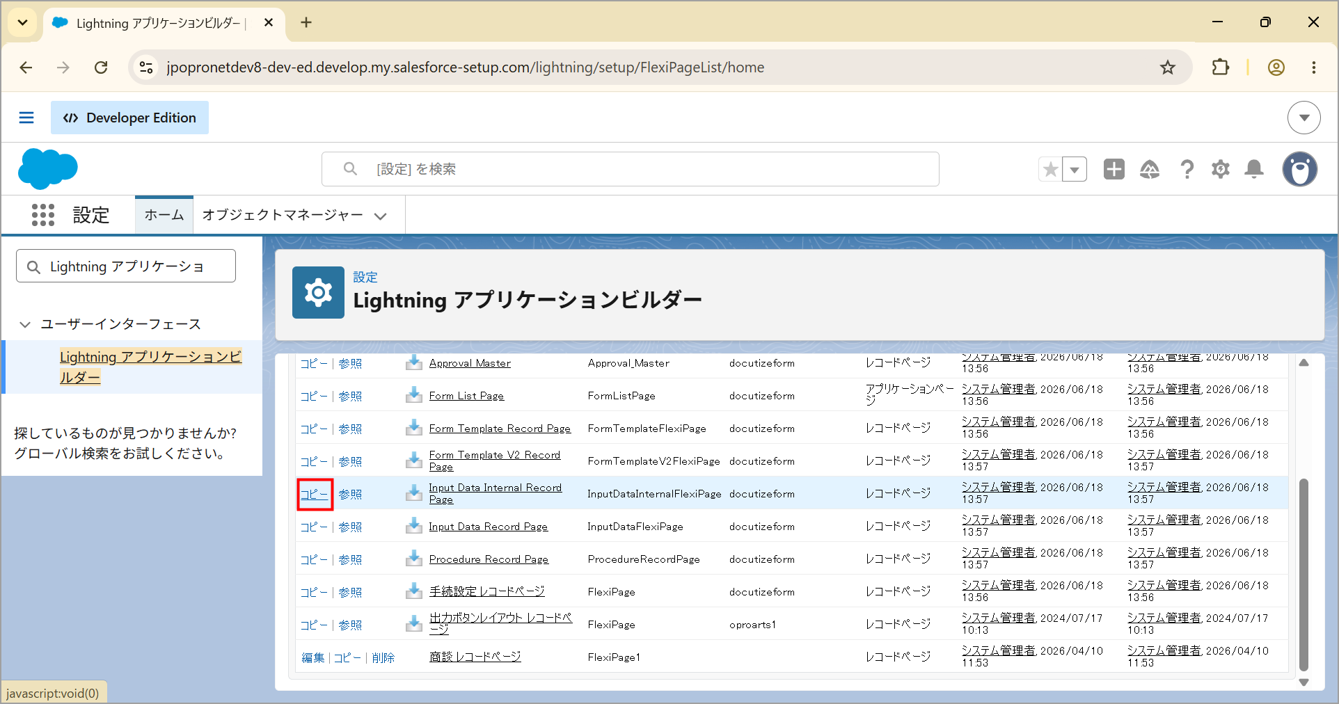This screenshot has width=1339, height=704.
Task: Click the scroll down arrow of the list
Action: pos(1304,682)
